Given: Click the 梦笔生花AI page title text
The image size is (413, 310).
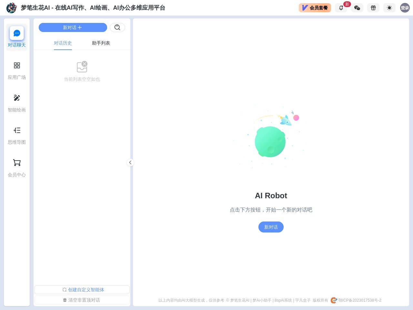Looking at the screenshot, I should pos(93,8).
